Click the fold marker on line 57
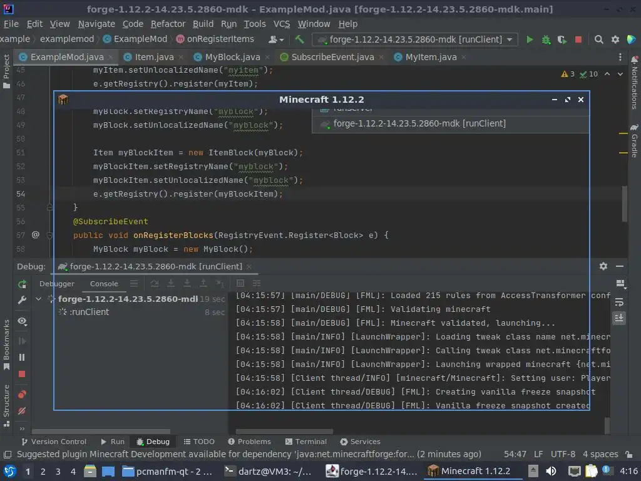641x481 pixels. [49, 235]
